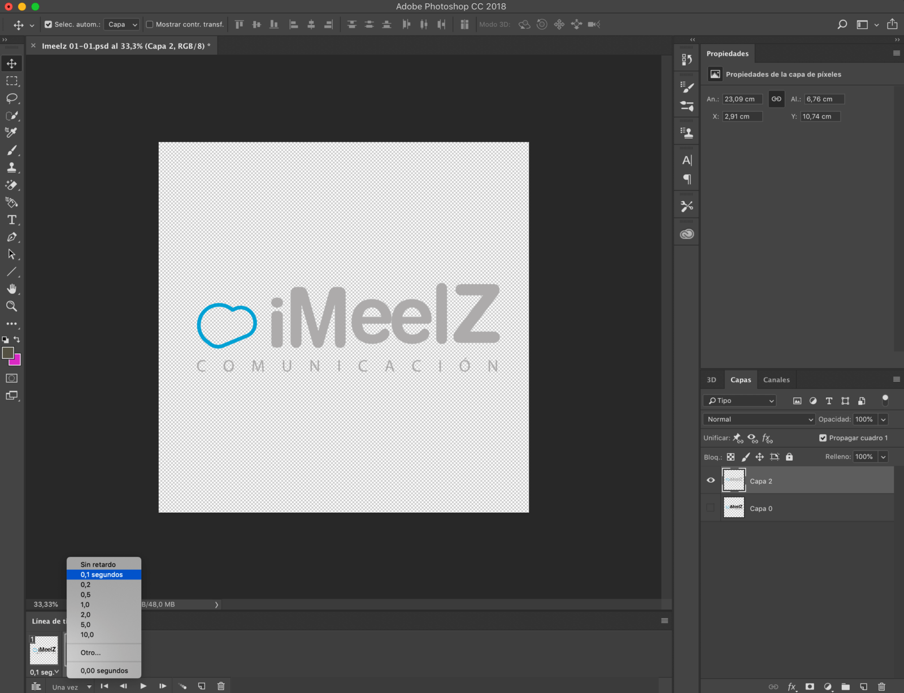Open the timeline panel menu
This screenshot has width=904, height=693.
click(664, 621)
